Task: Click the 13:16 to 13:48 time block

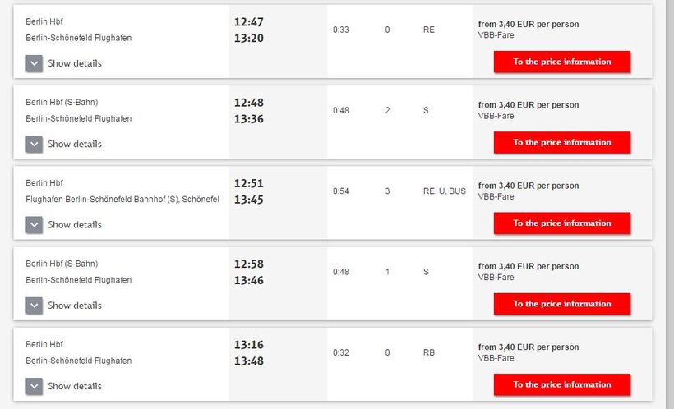Action: point(249,352)
